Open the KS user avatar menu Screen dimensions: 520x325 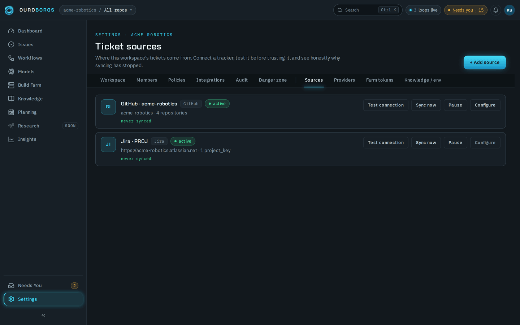click(509, 10)
